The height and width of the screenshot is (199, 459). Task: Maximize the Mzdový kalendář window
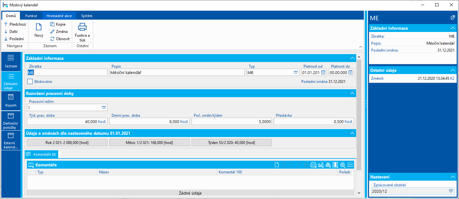point(437,5)
